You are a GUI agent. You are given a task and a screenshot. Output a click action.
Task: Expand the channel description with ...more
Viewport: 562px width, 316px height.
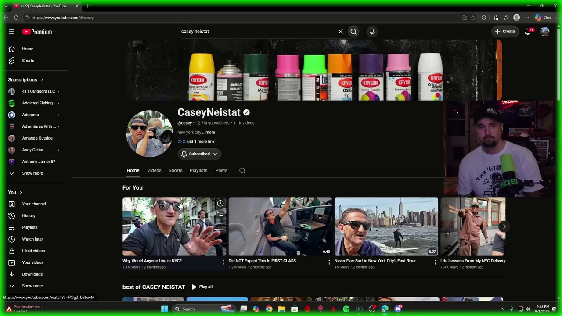pos(209,133)
